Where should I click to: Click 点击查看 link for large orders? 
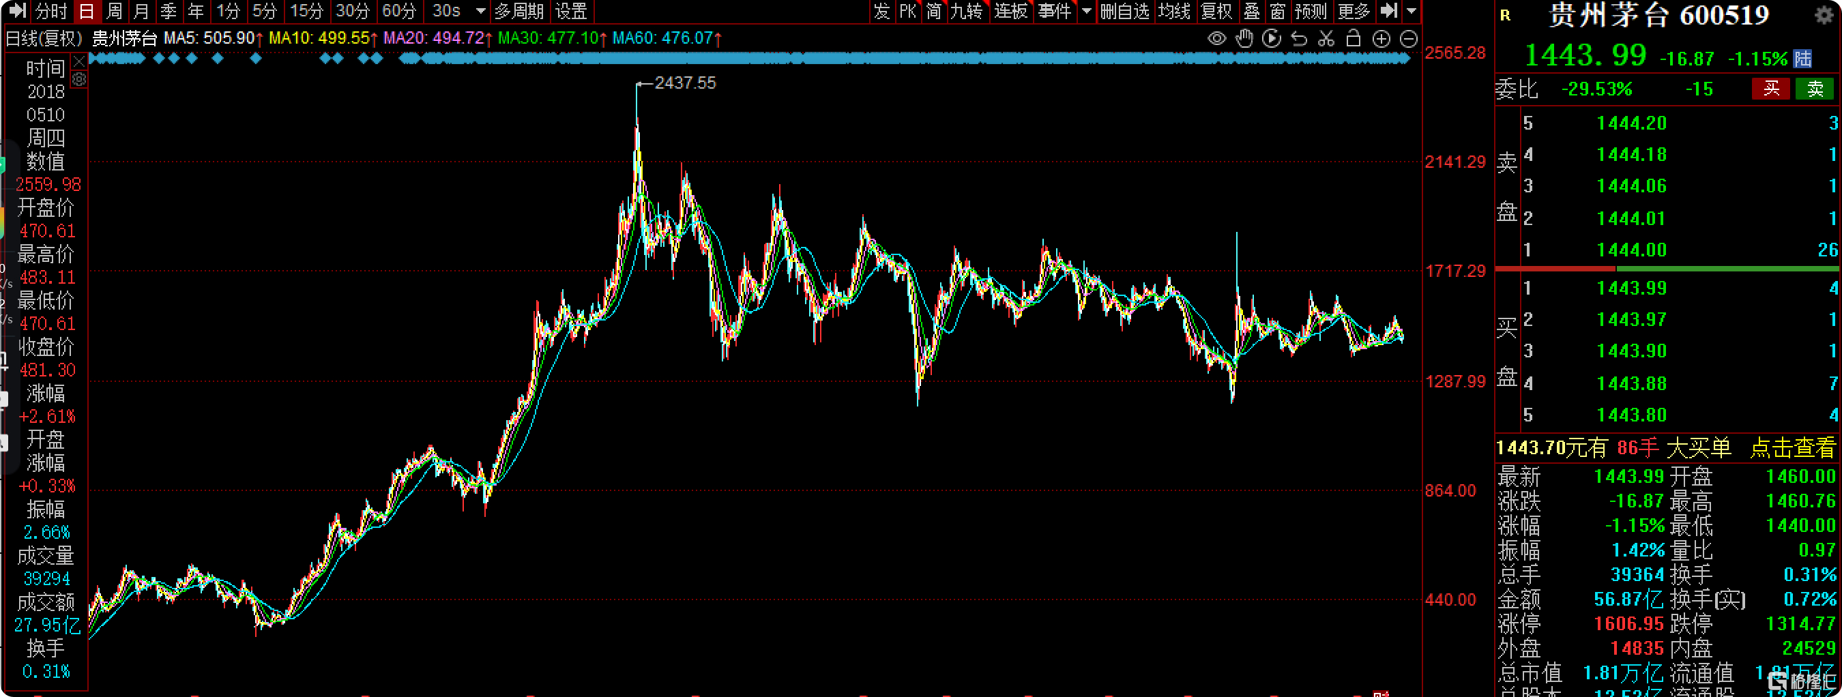pos(1792,448)
